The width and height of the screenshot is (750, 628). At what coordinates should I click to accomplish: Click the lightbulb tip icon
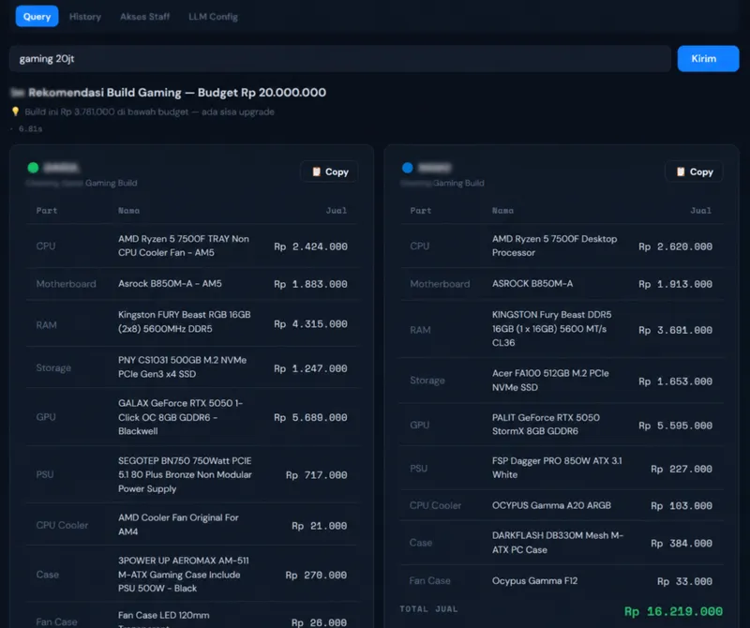15,112
